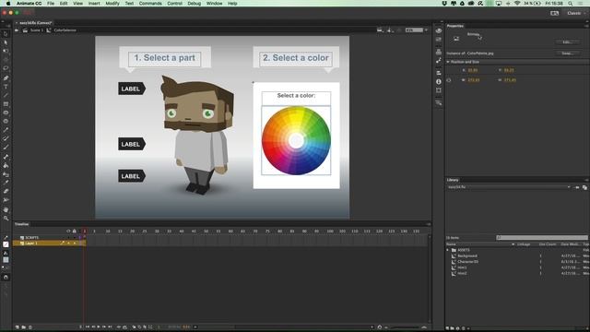Switch to the Library panel tab
The width and height of the screenshot is (590, 332).
pyautogui.click(x=453, y=180)
